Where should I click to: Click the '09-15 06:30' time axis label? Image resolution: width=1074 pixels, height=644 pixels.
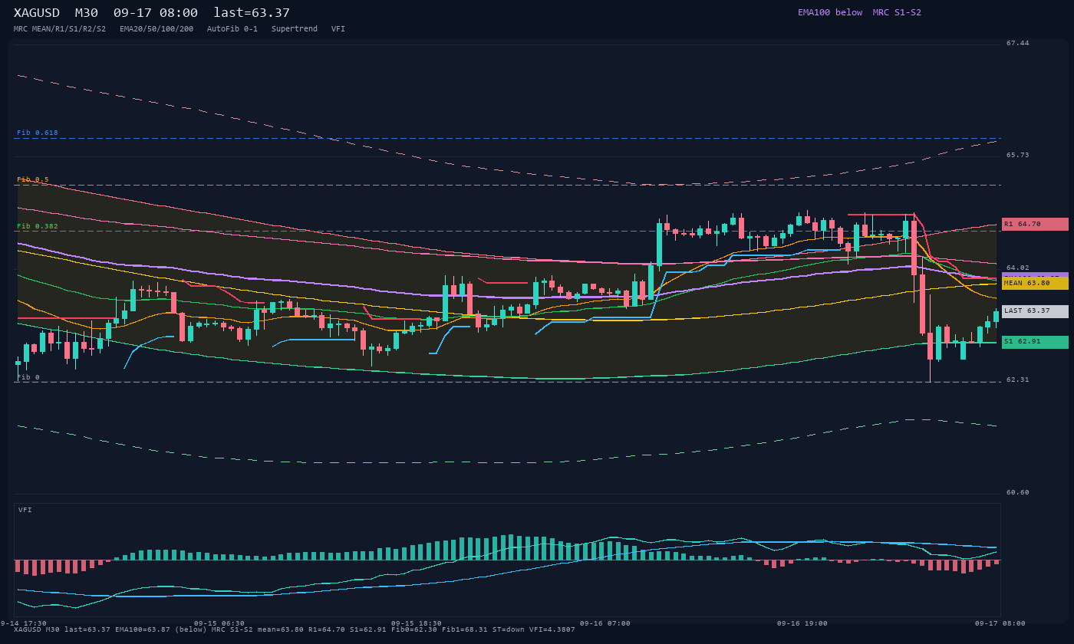(219, 623)
